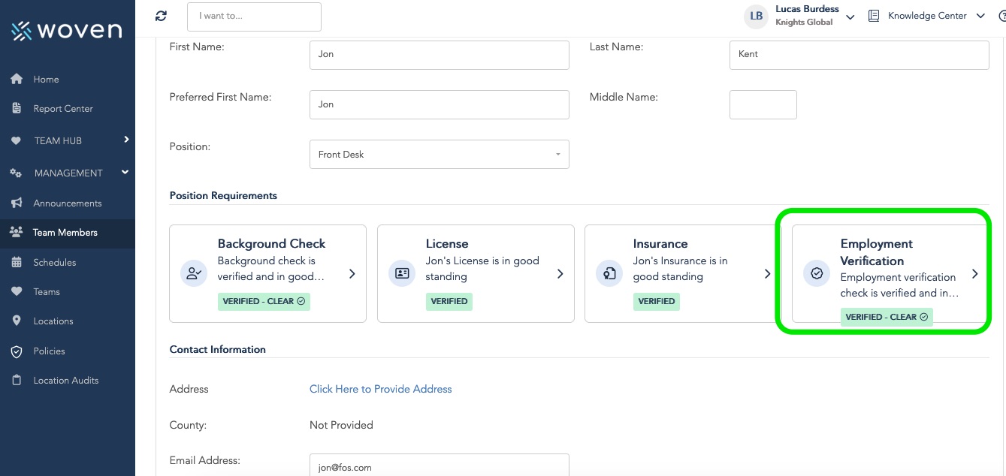1006x476 pixels.
Task: Click the Report Center document icon
Action: 17,108
